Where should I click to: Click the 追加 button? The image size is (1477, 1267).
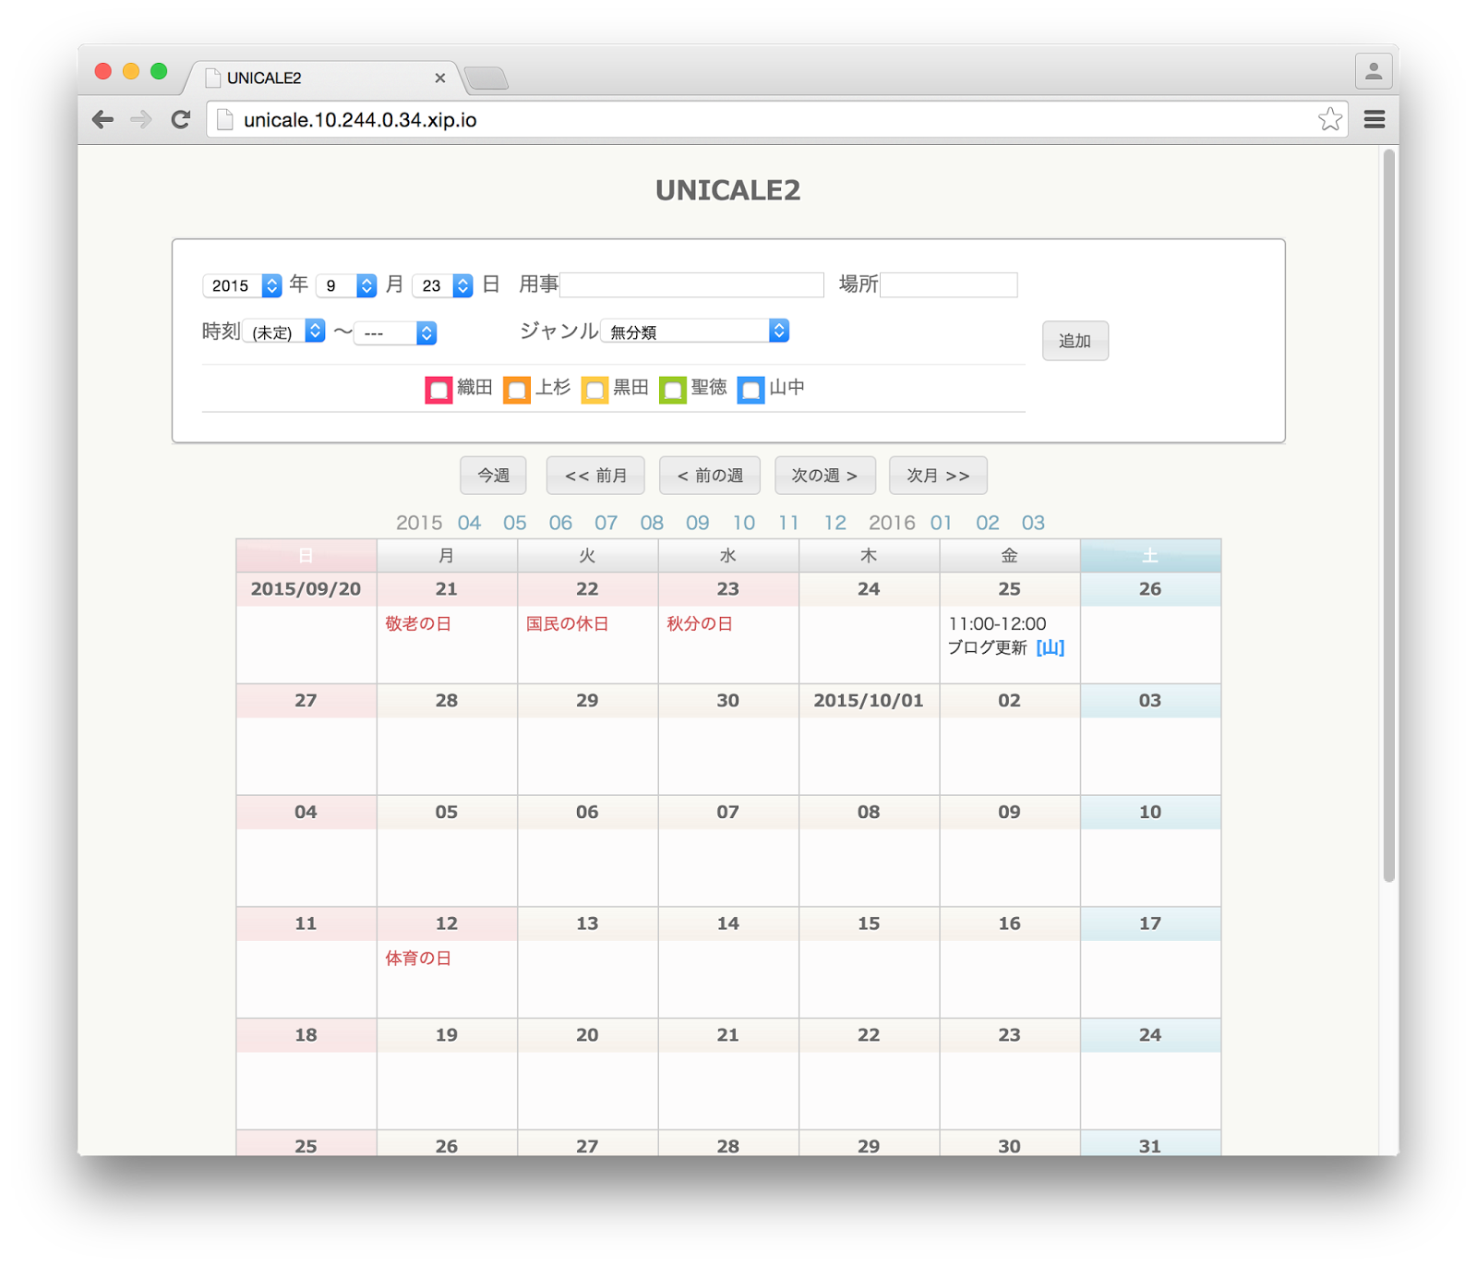1075,341
